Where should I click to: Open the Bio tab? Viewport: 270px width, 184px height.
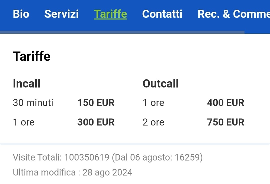21,14
